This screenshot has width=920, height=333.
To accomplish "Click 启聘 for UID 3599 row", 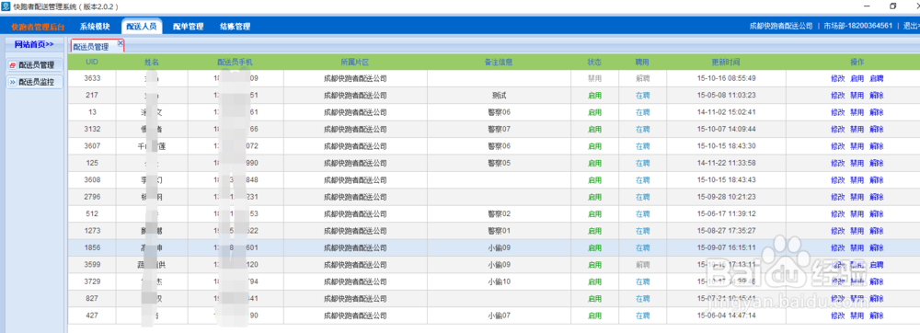I will (877, 265).
